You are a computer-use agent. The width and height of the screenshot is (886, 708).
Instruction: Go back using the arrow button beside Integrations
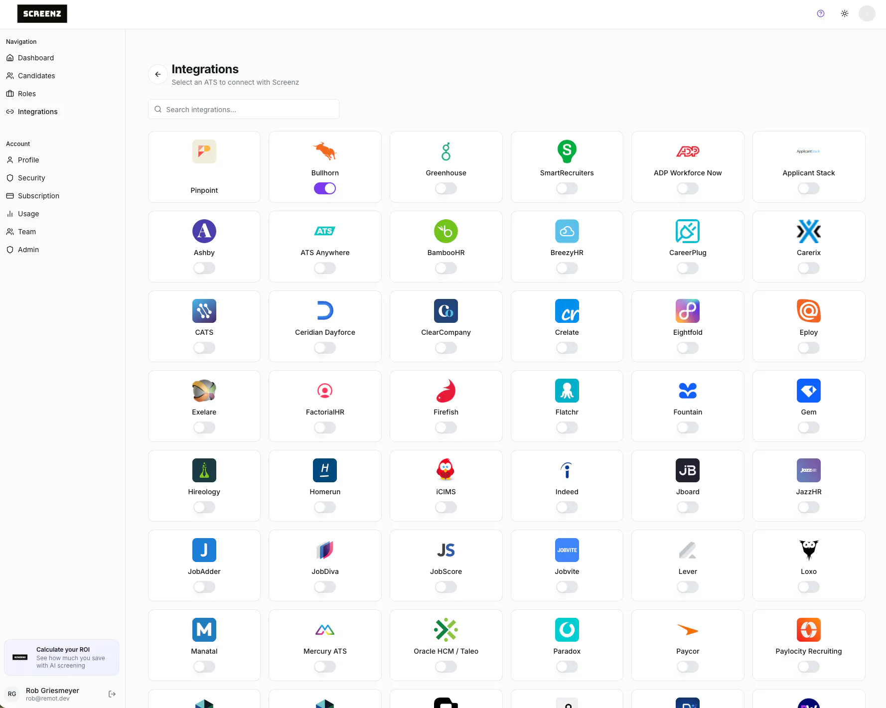tap(158, 74)
